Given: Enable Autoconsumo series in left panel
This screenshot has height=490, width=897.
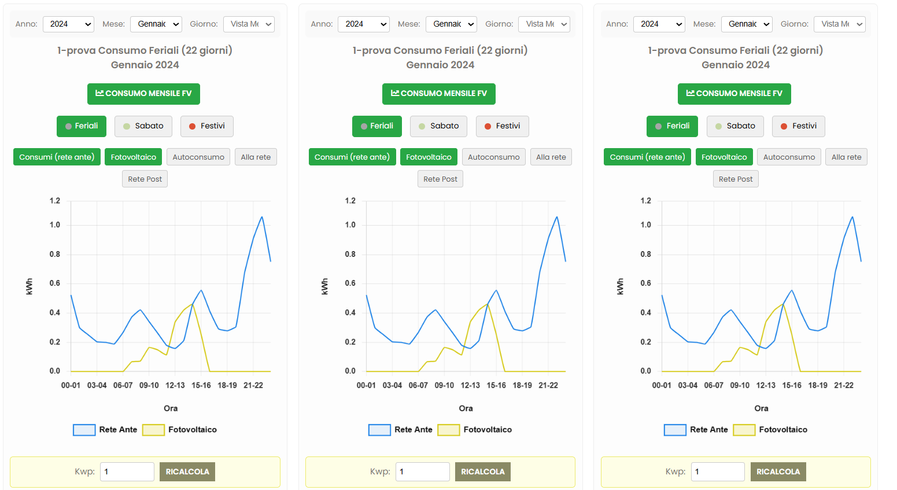Looking at the screenshot, I should tap(198, 157).
